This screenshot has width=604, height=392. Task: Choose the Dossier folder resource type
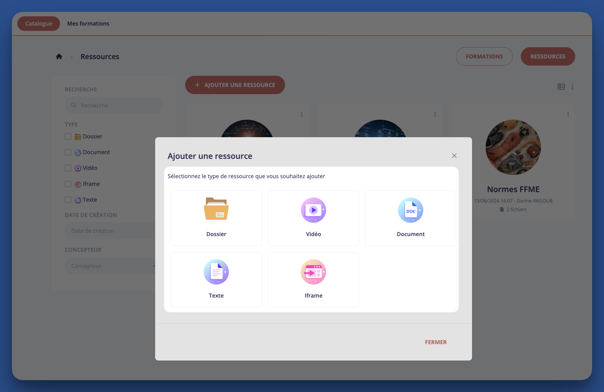[x=216, y=218]
